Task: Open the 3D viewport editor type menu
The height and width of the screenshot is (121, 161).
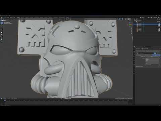Action: pos(2,19)
